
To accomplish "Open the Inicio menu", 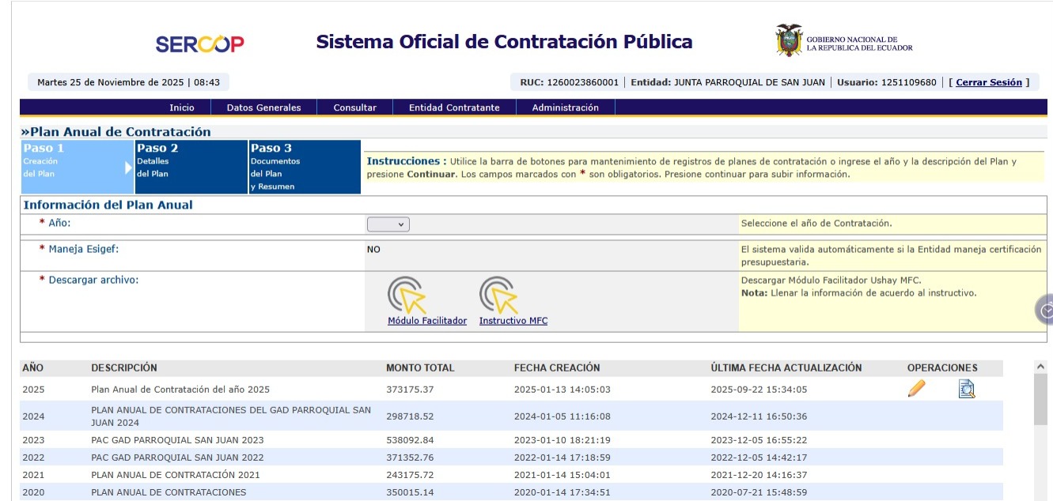I will [x=182, y=107].
